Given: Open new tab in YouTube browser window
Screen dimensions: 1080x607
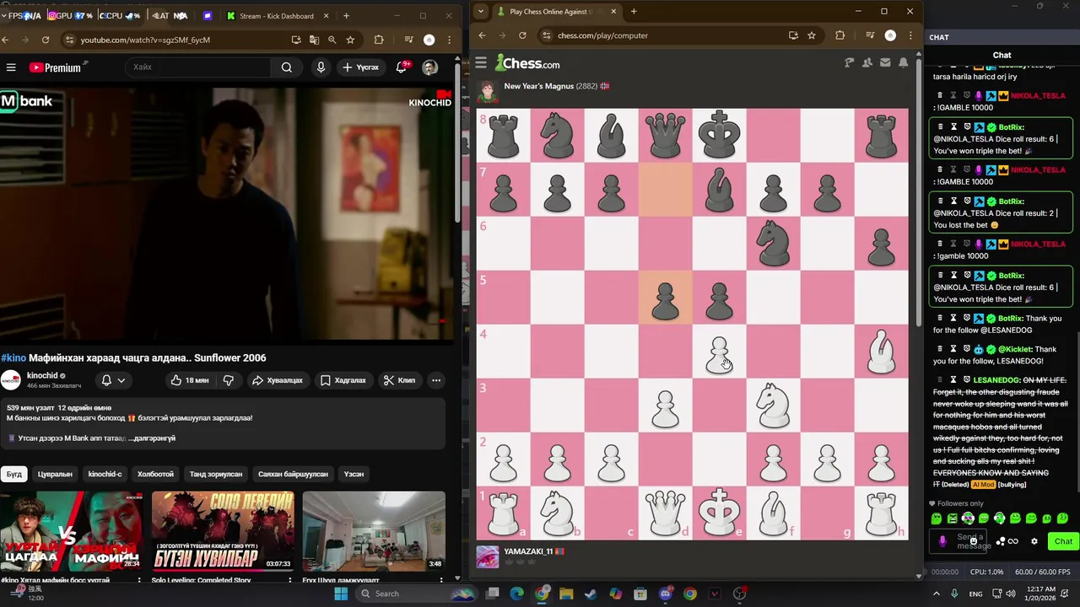Looking at the screenshot, I should click(346, 16).
